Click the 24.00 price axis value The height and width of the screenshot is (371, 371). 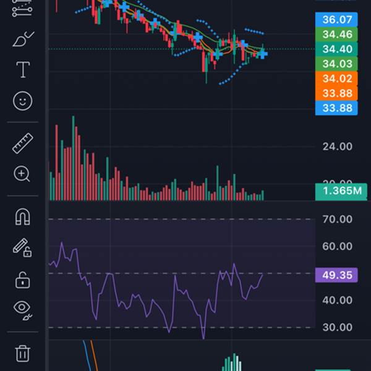tap(337, 147)
